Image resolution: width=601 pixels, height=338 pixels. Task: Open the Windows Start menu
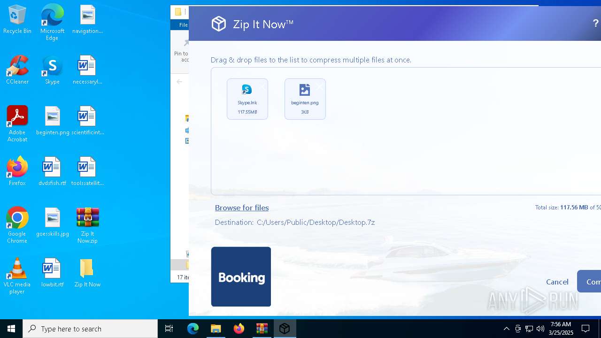tap(11, 329)
